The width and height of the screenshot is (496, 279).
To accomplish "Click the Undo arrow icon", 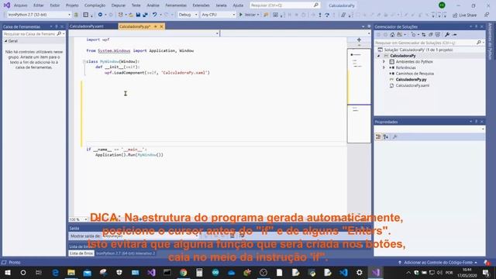I will coord(155,15).
